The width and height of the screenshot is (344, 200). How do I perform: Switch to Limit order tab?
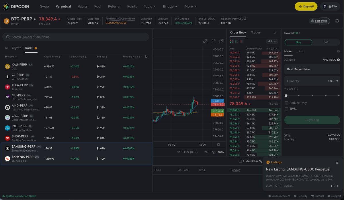click(300, 51)
